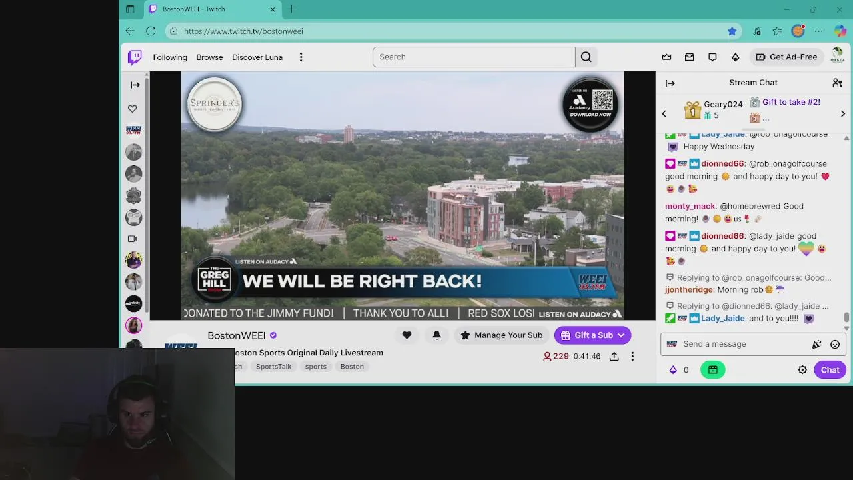Click the Twitch Search input field
The width and height of the screenshot is (853, 480).
click(x=474, y=57)
